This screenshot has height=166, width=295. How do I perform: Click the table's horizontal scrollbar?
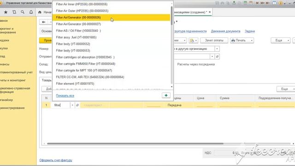click(135, 143)
